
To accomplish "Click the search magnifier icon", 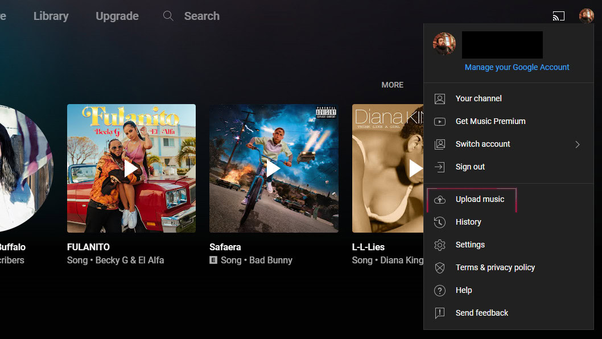I will (168, 16).
